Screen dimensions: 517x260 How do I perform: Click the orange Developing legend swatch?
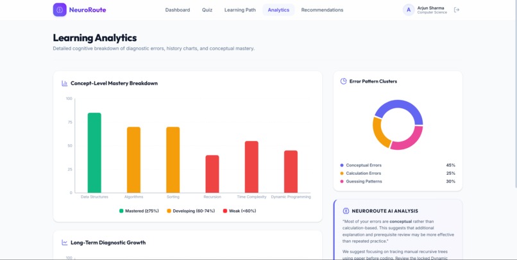click(x=169, y=211)
